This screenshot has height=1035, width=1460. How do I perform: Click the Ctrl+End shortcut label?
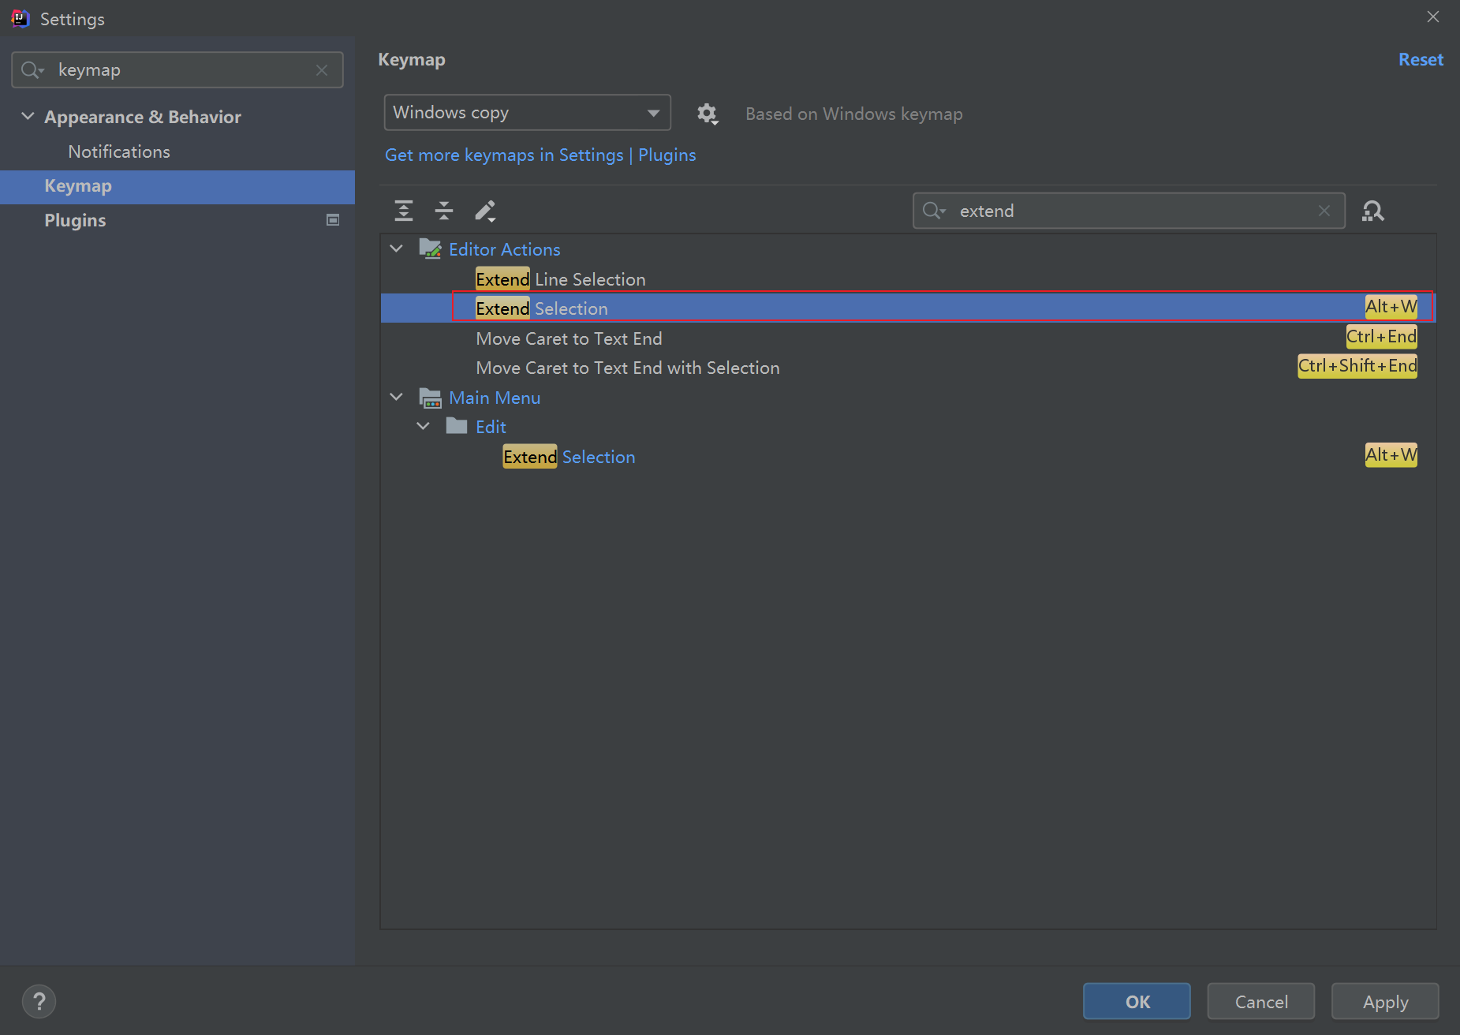pos(1381,337)
